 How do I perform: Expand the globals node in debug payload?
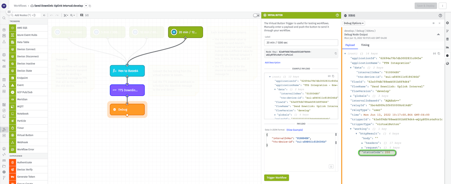point(351,96)
